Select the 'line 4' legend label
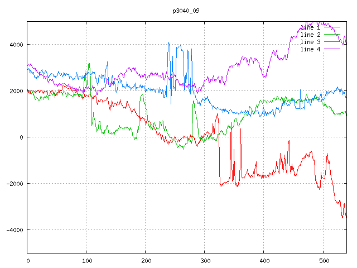Screen dimensions: 357x268 coord(310,49)
